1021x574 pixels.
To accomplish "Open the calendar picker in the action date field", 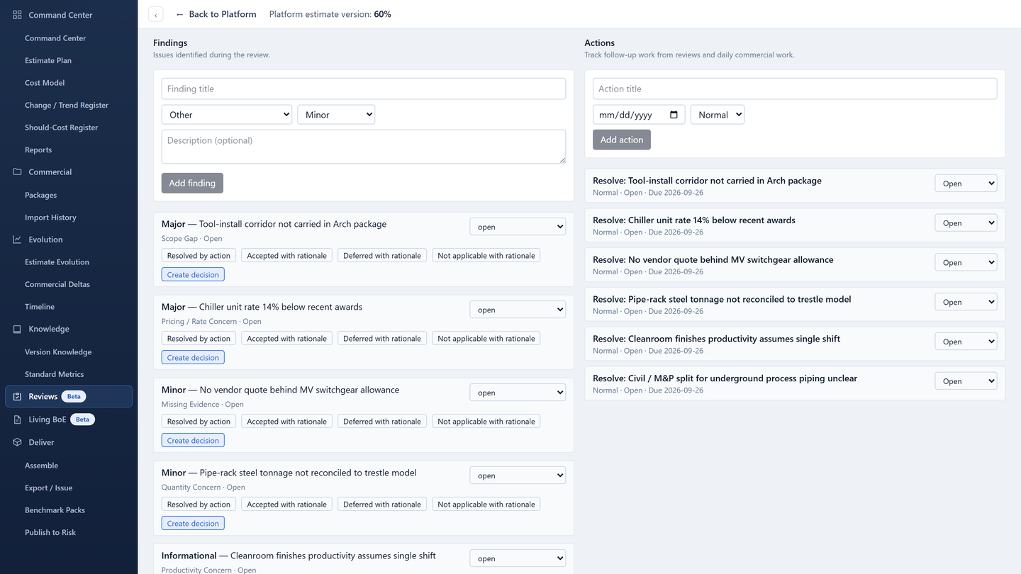I will pos(674,115).
